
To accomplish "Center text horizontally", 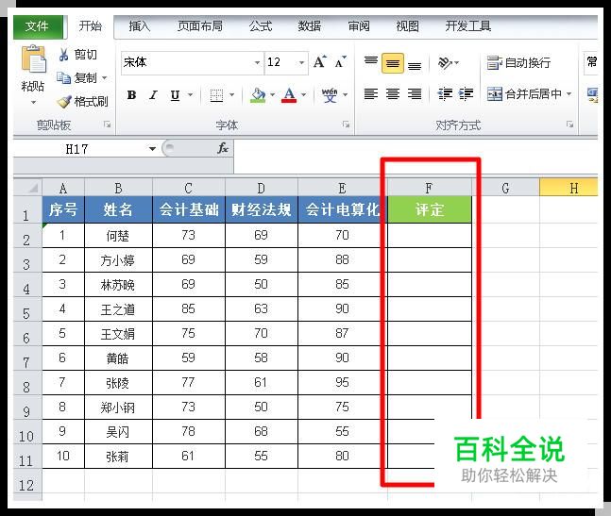I will (393, 93).
